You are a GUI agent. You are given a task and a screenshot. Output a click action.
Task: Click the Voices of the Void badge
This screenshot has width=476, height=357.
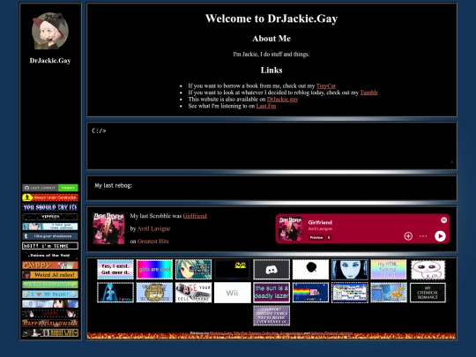point(50,256)
